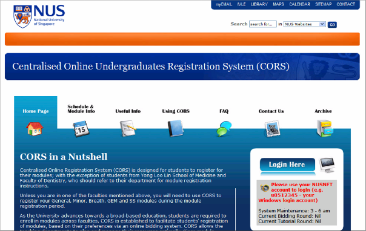Click the red NUSNET account login notice
This screenshot has height=231, width=366.
296,192
